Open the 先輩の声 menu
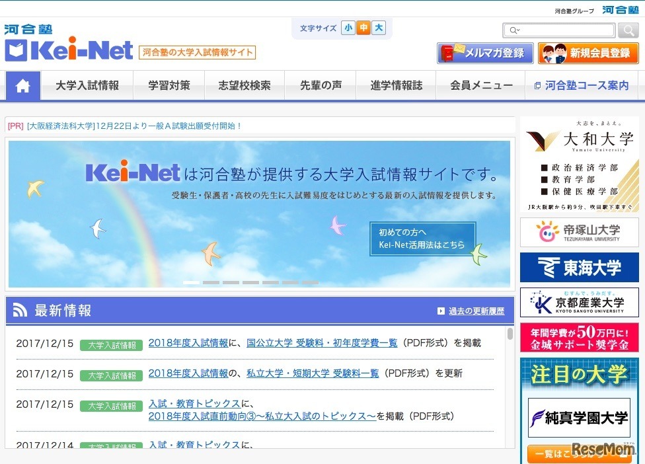 pos(321,85)
